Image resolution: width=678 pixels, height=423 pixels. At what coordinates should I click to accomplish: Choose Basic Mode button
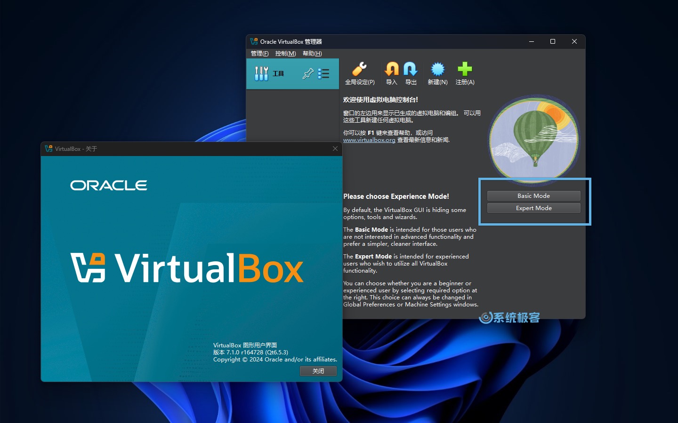click(533, 196)
